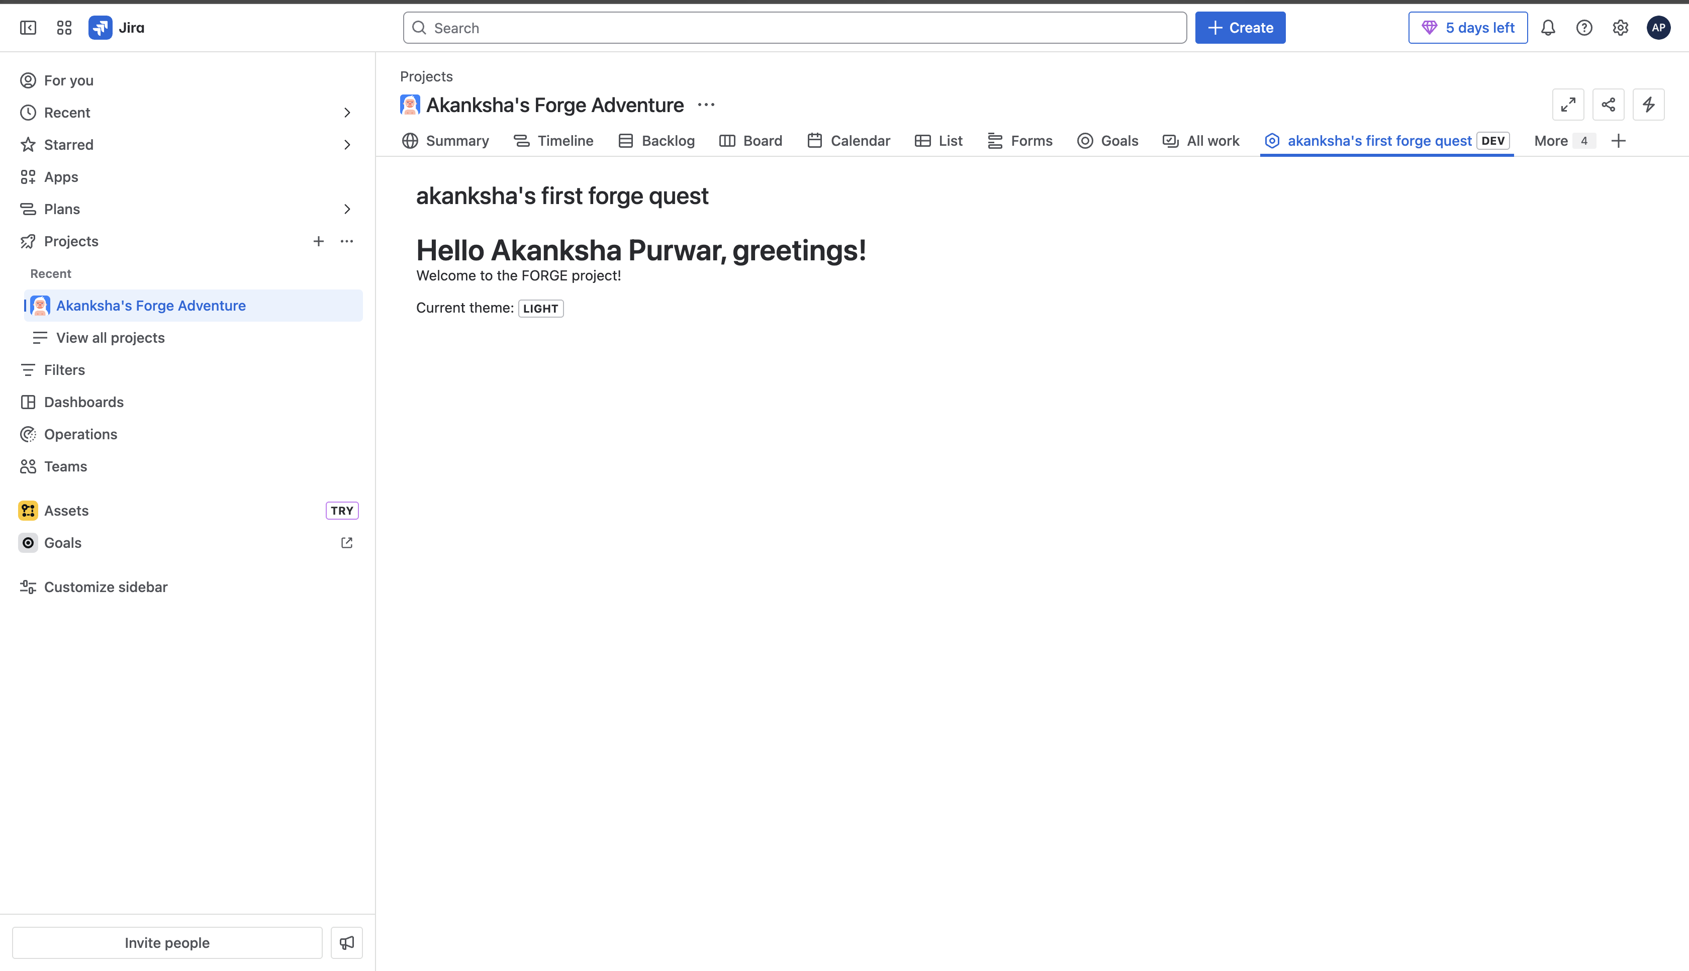This screenshot has width=1689, height=971.
Task: Switch to the Timeline tab
Action: coord(553,141)
